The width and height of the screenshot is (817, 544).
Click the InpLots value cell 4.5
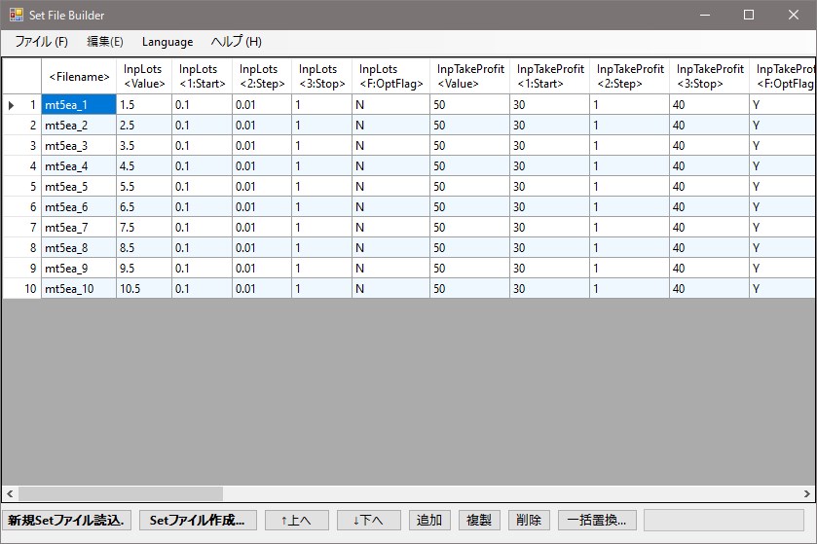(x=144, y=166)
